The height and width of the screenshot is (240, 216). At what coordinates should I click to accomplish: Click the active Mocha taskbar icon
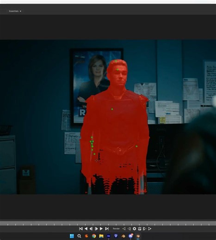(x=138, y=236)
